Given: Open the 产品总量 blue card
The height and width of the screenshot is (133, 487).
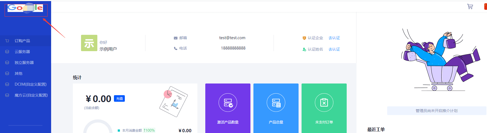Looking at the screenshot, I should click(x=276, y=108).
